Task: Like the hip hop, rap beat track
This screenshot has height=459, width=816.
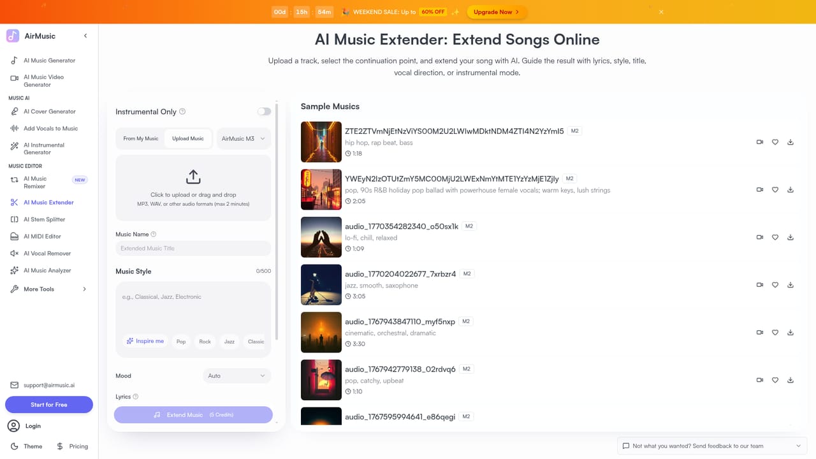Action: coord(775,142)
